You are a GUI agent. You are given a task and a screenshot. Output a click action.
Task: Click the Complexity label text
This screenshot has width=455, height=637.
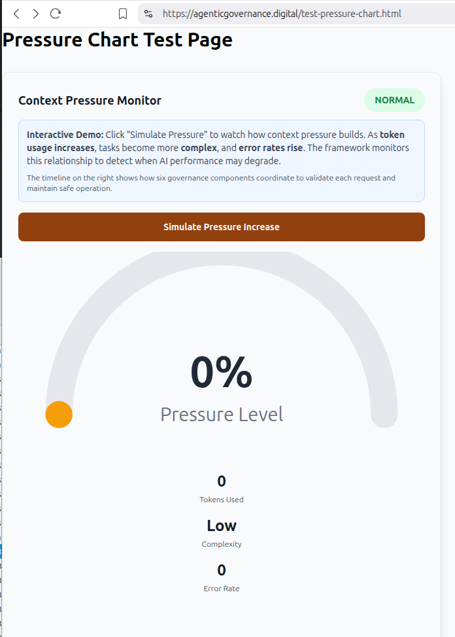[222, 544]
